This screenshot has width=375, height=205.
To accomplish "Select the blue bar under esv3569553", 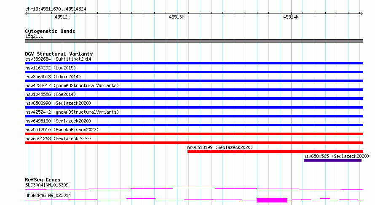I will 194,81.
